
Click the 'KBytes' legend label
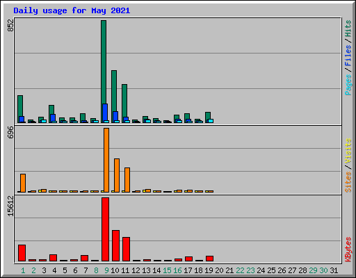click(x=348, y=250)
